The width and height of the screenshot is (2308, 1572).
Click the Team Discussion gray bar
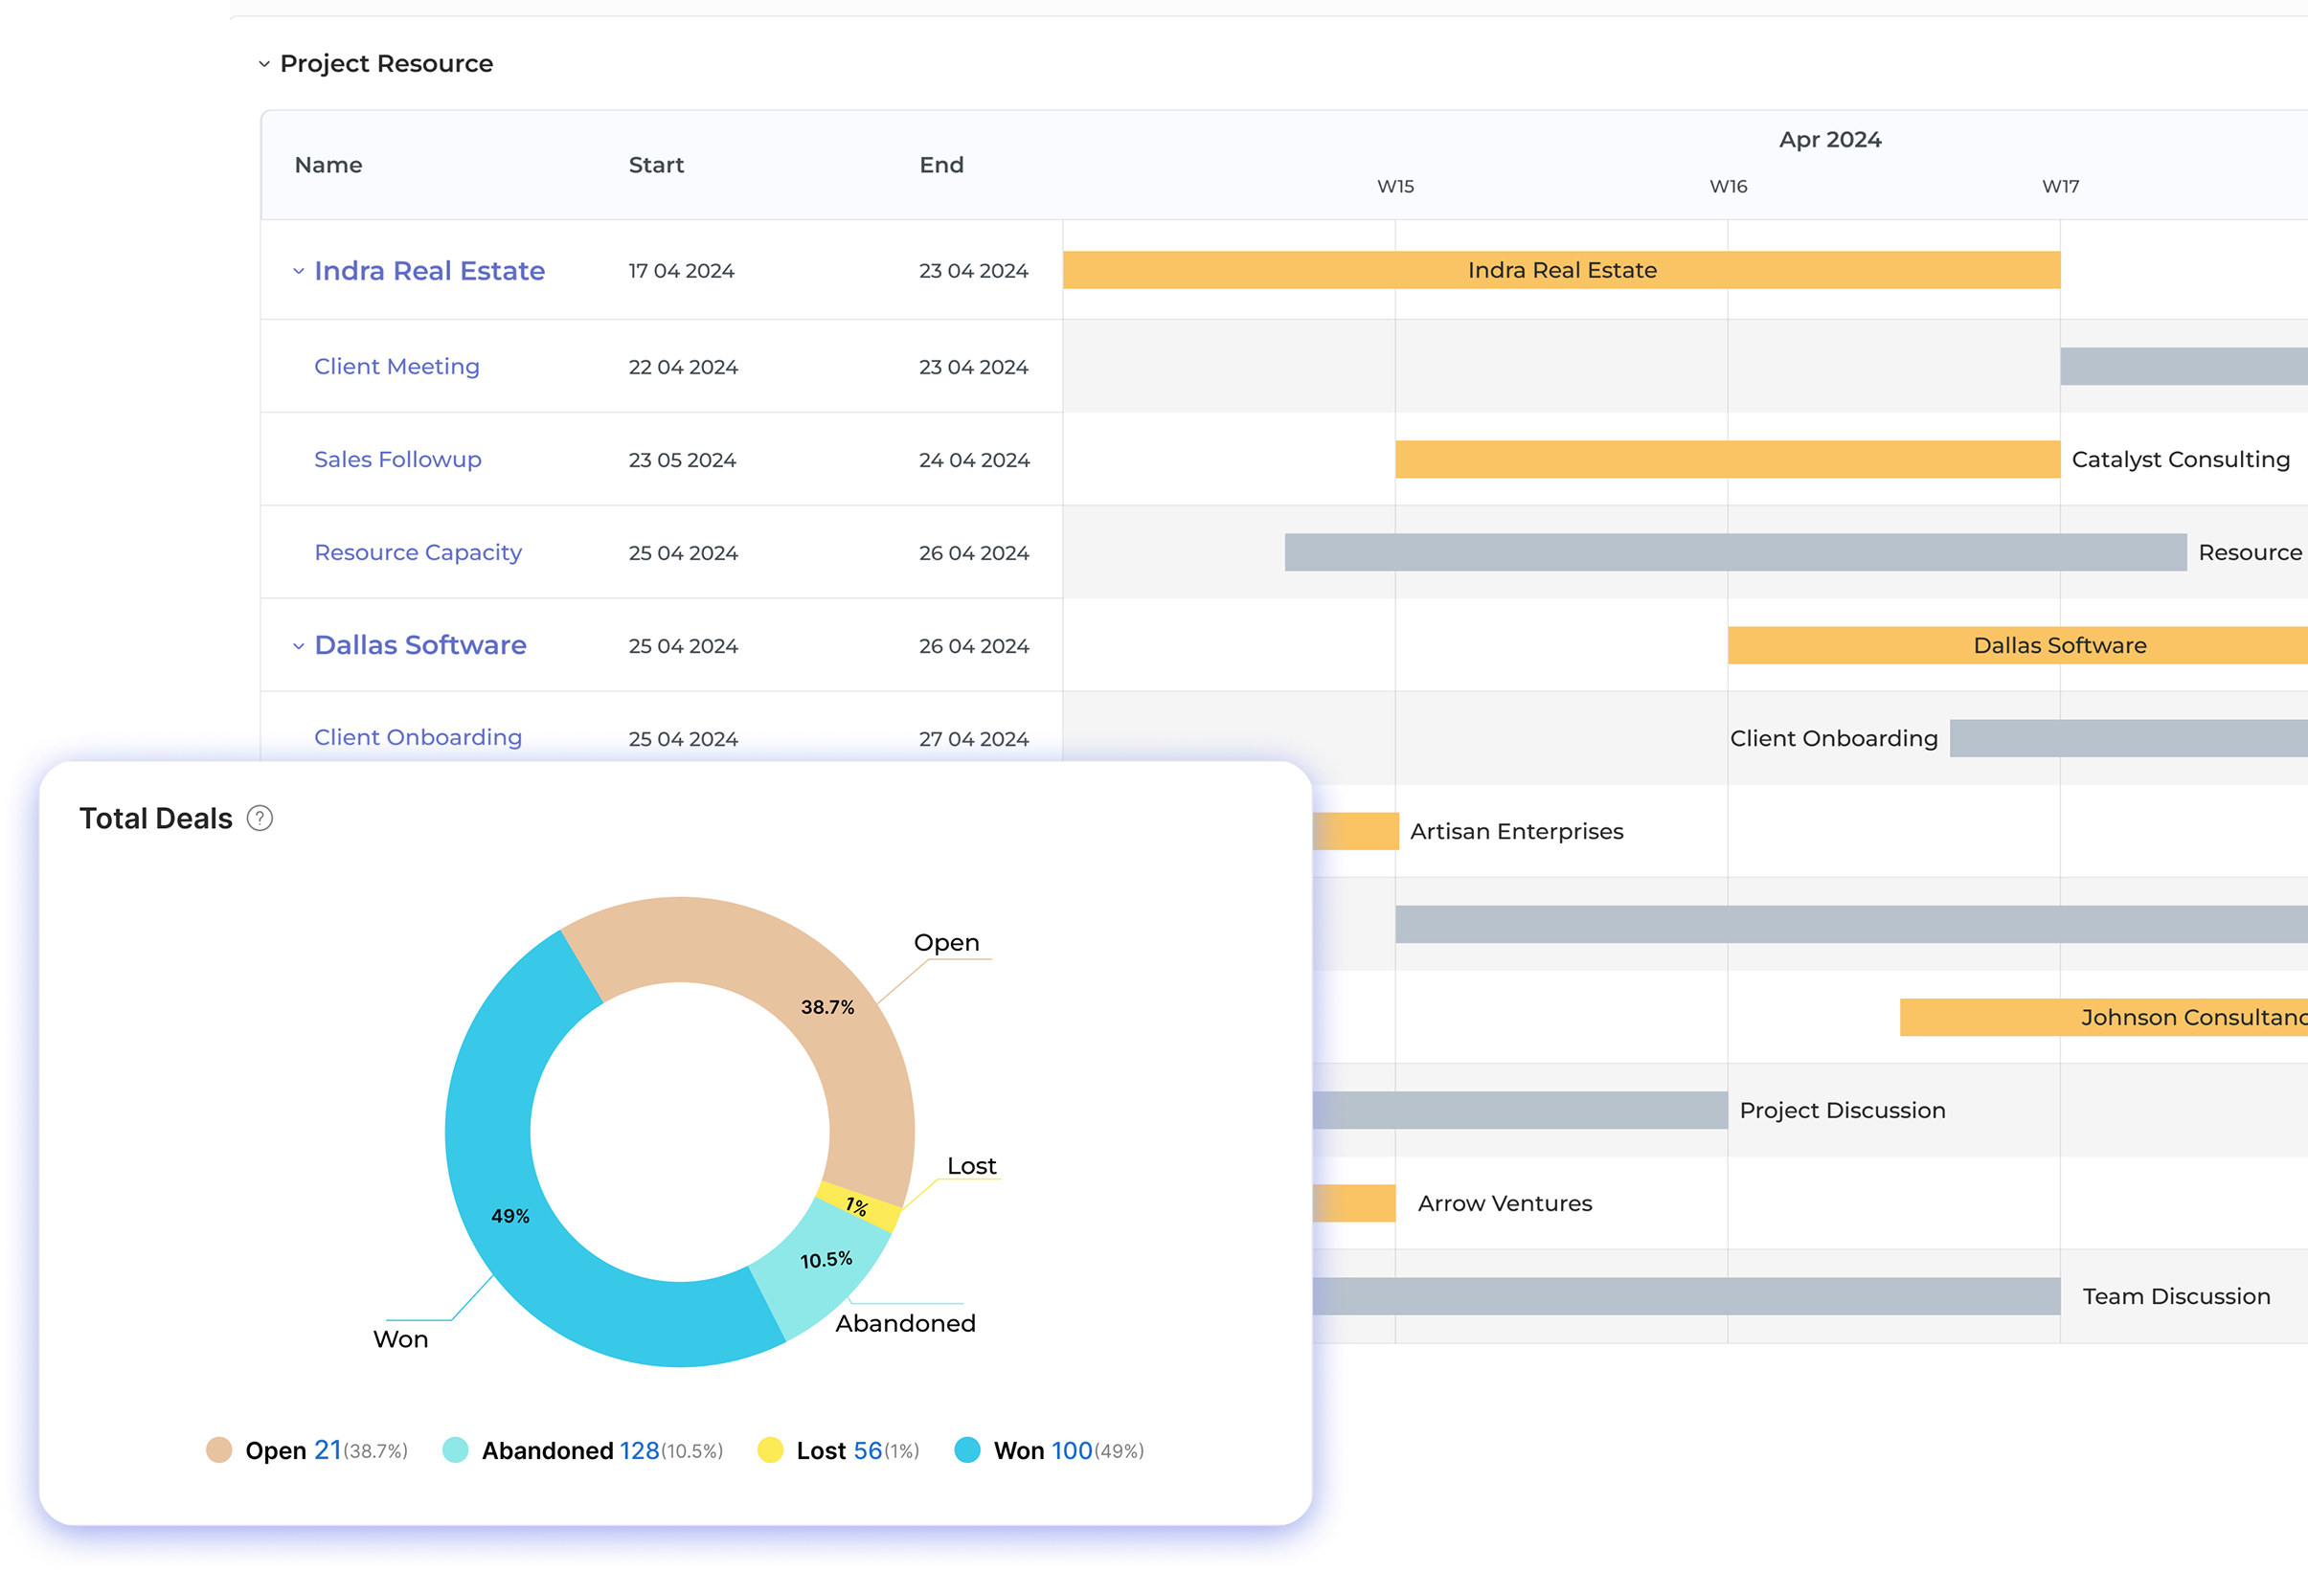coord(1688,1295)
